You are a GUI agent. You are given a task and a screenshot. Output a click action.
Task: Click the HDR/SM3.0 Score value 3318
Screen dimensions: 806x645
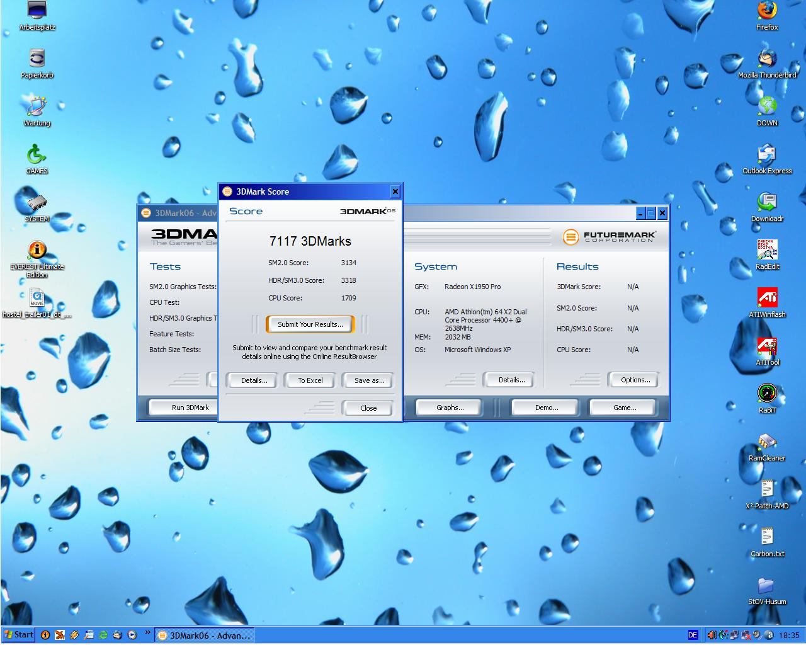click(349, 280)
